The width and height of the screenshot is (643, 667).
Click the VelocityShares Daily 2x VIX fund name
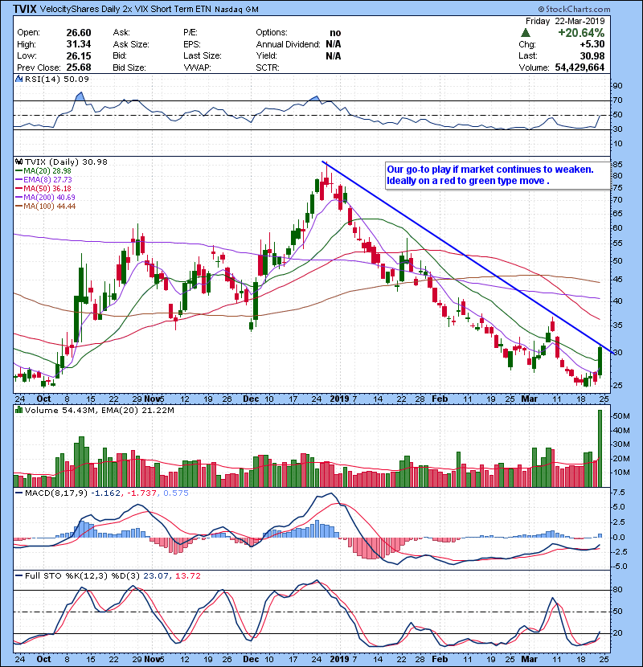click(x=125, y=9)
